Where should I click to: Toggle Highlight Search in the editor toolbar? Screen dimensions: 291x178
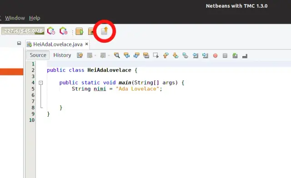(146, 55)
